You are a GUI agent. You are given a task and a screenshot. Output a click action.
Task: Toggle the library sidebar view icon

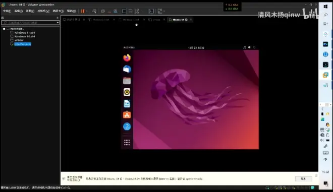(124, 11)
